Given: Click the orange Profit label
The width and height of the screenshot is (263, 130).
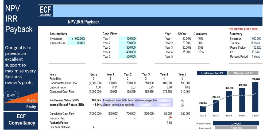Looking at the screenshot, I should tap(31, 100).
